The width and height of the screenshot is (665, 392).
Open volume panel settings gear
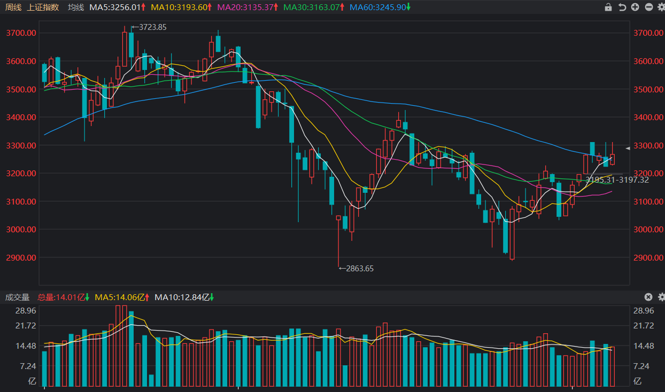point(661,297)
